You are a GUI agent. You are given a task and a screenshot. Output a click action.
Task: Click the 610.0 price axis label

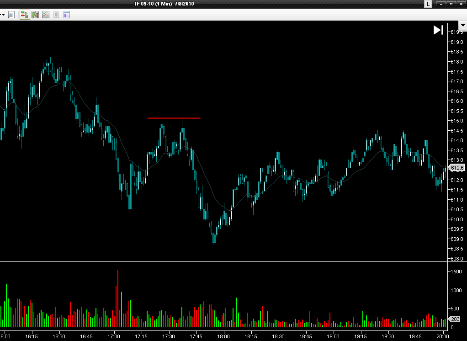coord(457,219)
